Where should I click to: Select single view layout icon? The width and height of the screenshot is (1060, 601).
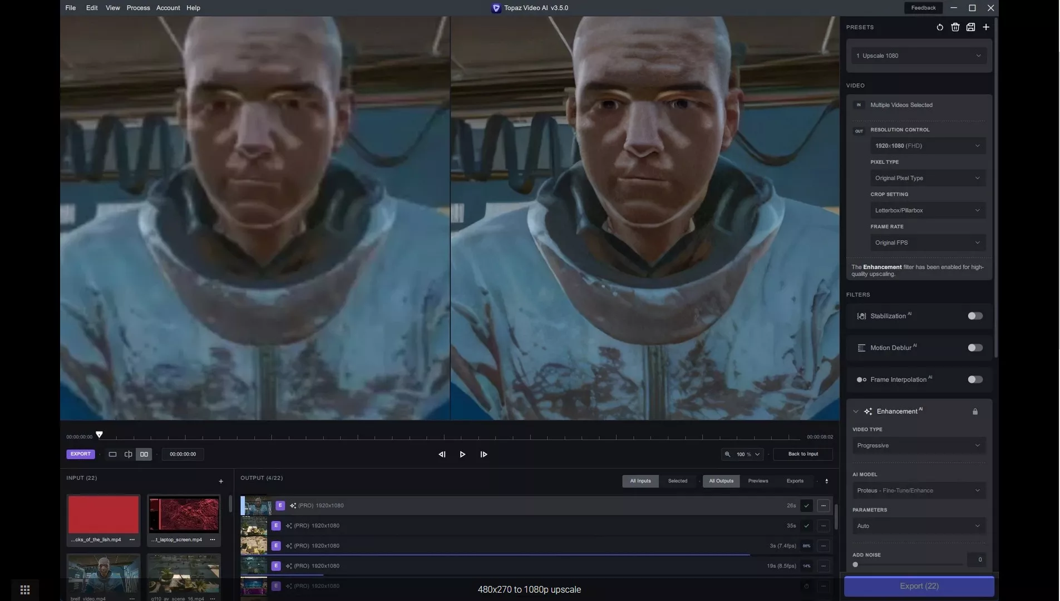(x=112, y=455)
